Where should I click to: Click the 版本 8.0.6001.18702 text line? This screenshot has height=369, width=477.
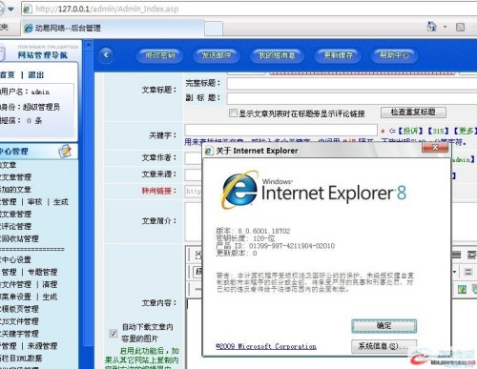click(x=253, y=231)
